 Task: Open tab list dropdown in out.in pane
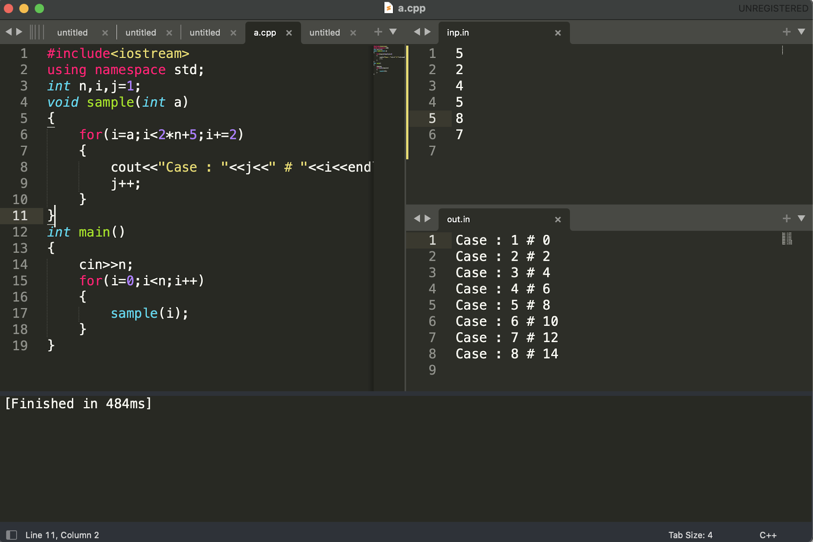click(801, 218)
